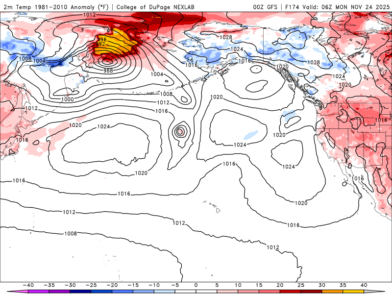Click F174 Valid 06Z MON NOV 24 2025
The height and width of the screenshot is (294, 392).
(x=337, y=7)
